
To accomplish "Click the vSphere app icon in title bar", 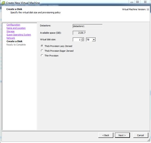I will click(3, 3).
